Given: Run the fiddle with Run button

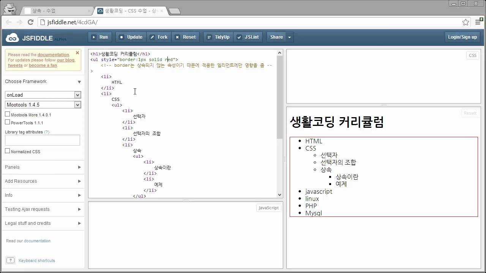Looking at the screenshot, I should (100, 37).
